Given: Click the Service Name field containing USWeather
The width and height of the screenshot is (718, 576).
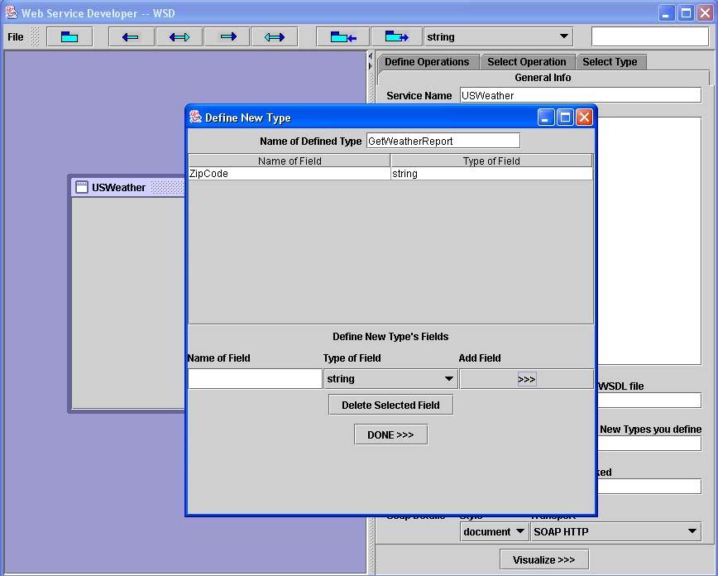Looking at the screenshot, I should pyautogui.click(x=580, y=95).
